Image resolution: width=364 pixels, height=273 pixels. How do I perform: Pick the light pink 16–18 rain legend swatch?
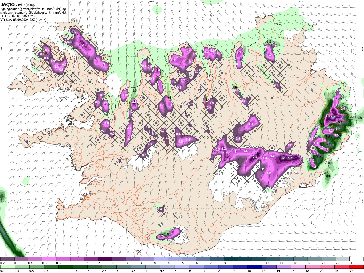(x=298, y=267)
